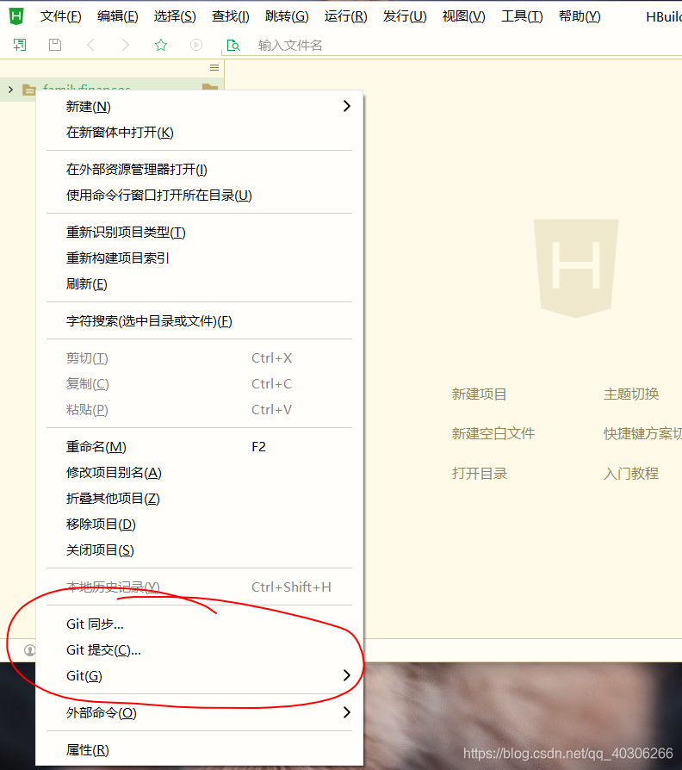Click the run play circle icon
The height and width of the screenshot is (770, 682).
[196, 45]
